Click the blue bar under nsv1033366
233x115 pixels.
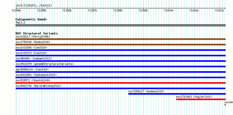[x=120, y=50]
